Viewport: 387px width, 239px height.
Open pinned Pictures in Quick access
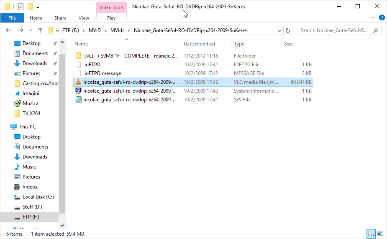(31, 73)
